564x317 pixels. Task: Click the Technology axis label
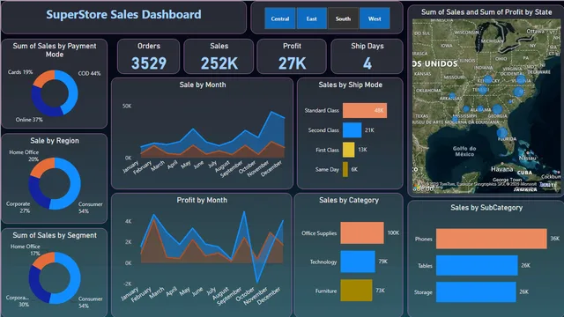[323, 262]
